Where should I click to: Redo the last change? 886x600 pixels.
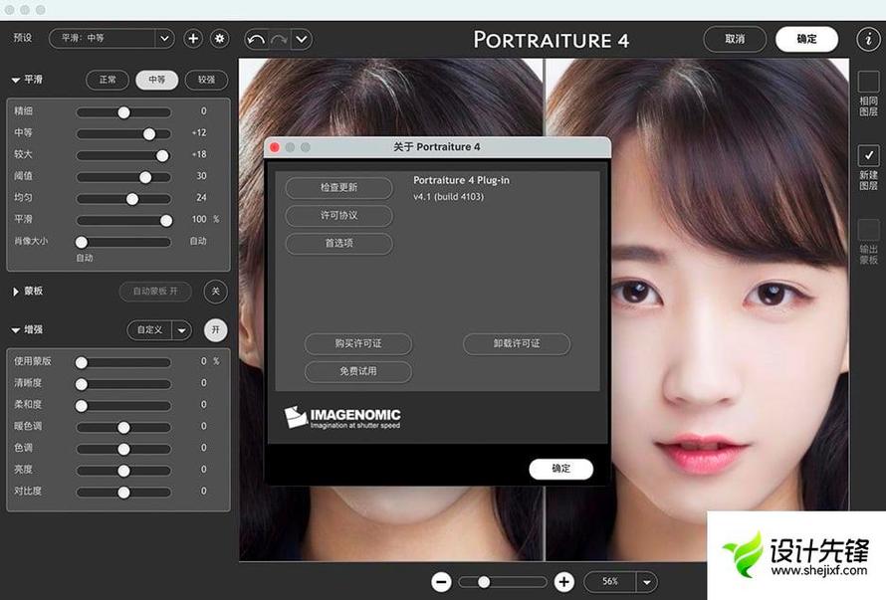[279, 39]
